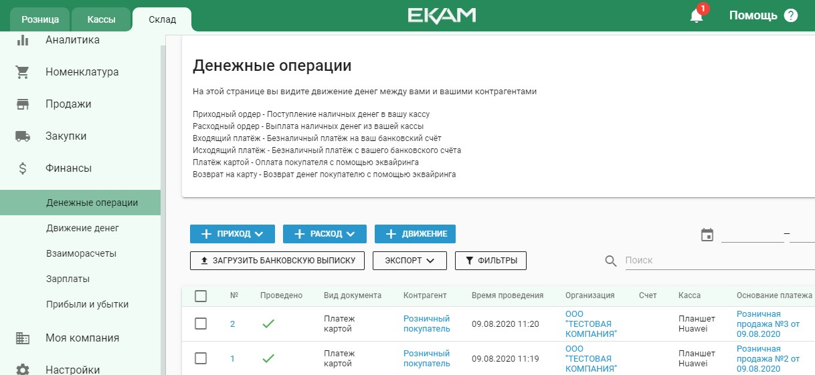
Task: Click the search magnifier icon
Action: (610, 261)
